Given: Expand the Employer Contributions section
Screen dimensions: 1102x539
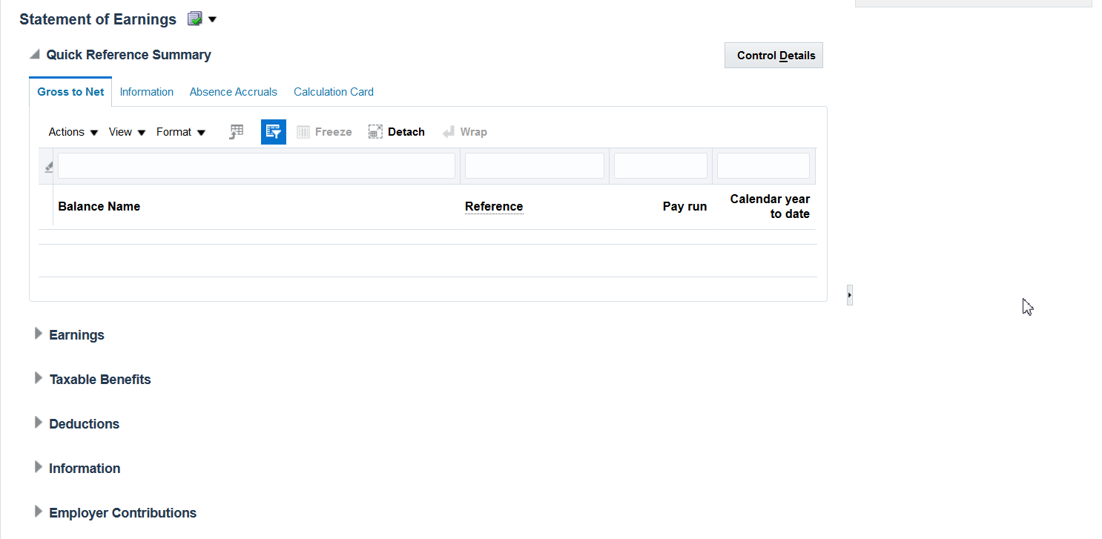Looking at the screenshot, I should 39,512.
